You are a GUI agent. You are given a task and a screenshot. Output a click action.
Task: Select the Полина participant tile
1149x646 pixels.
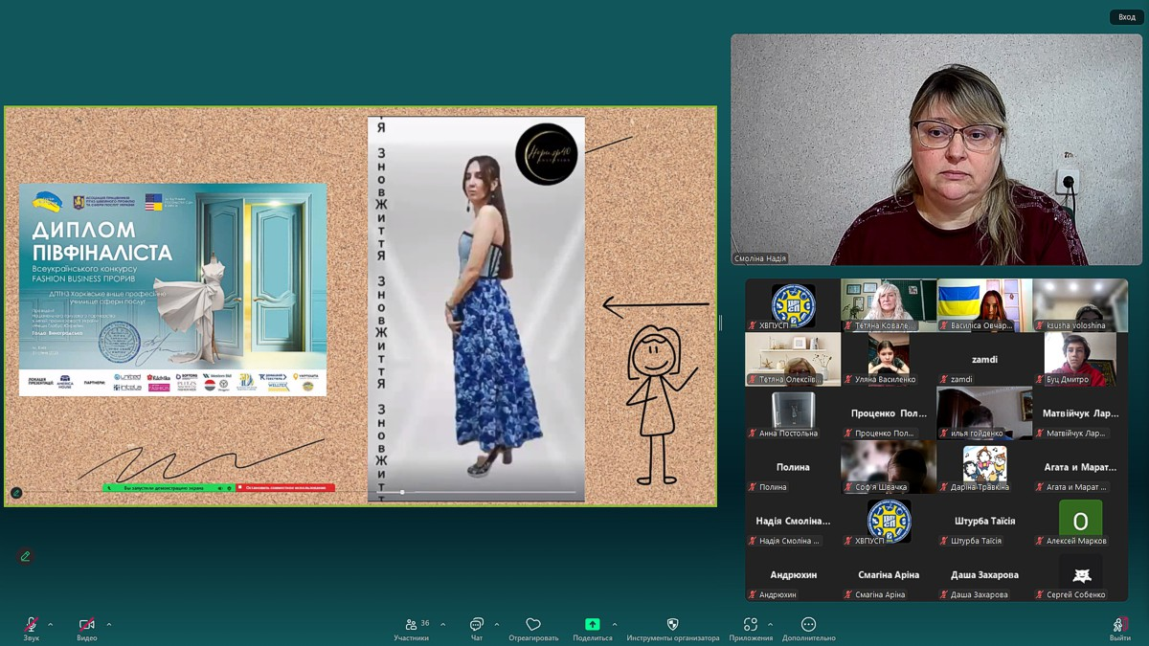793,467
